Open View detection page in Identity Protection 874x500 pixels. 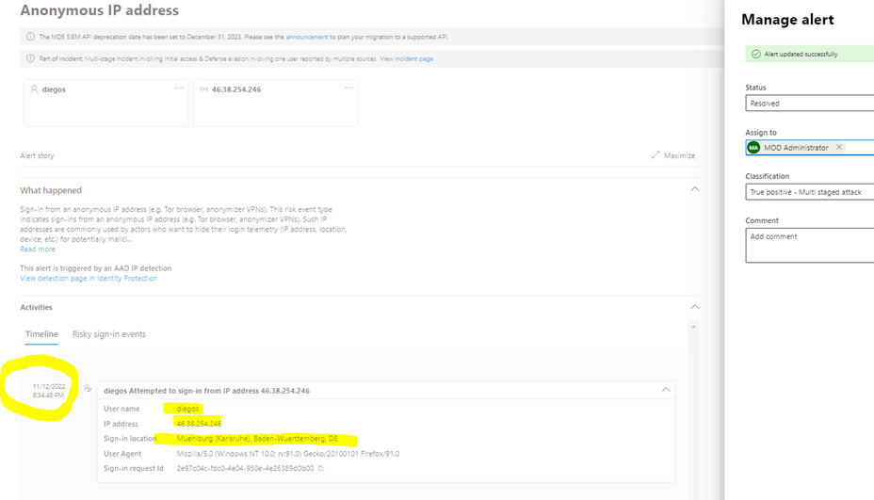[89, 279]
